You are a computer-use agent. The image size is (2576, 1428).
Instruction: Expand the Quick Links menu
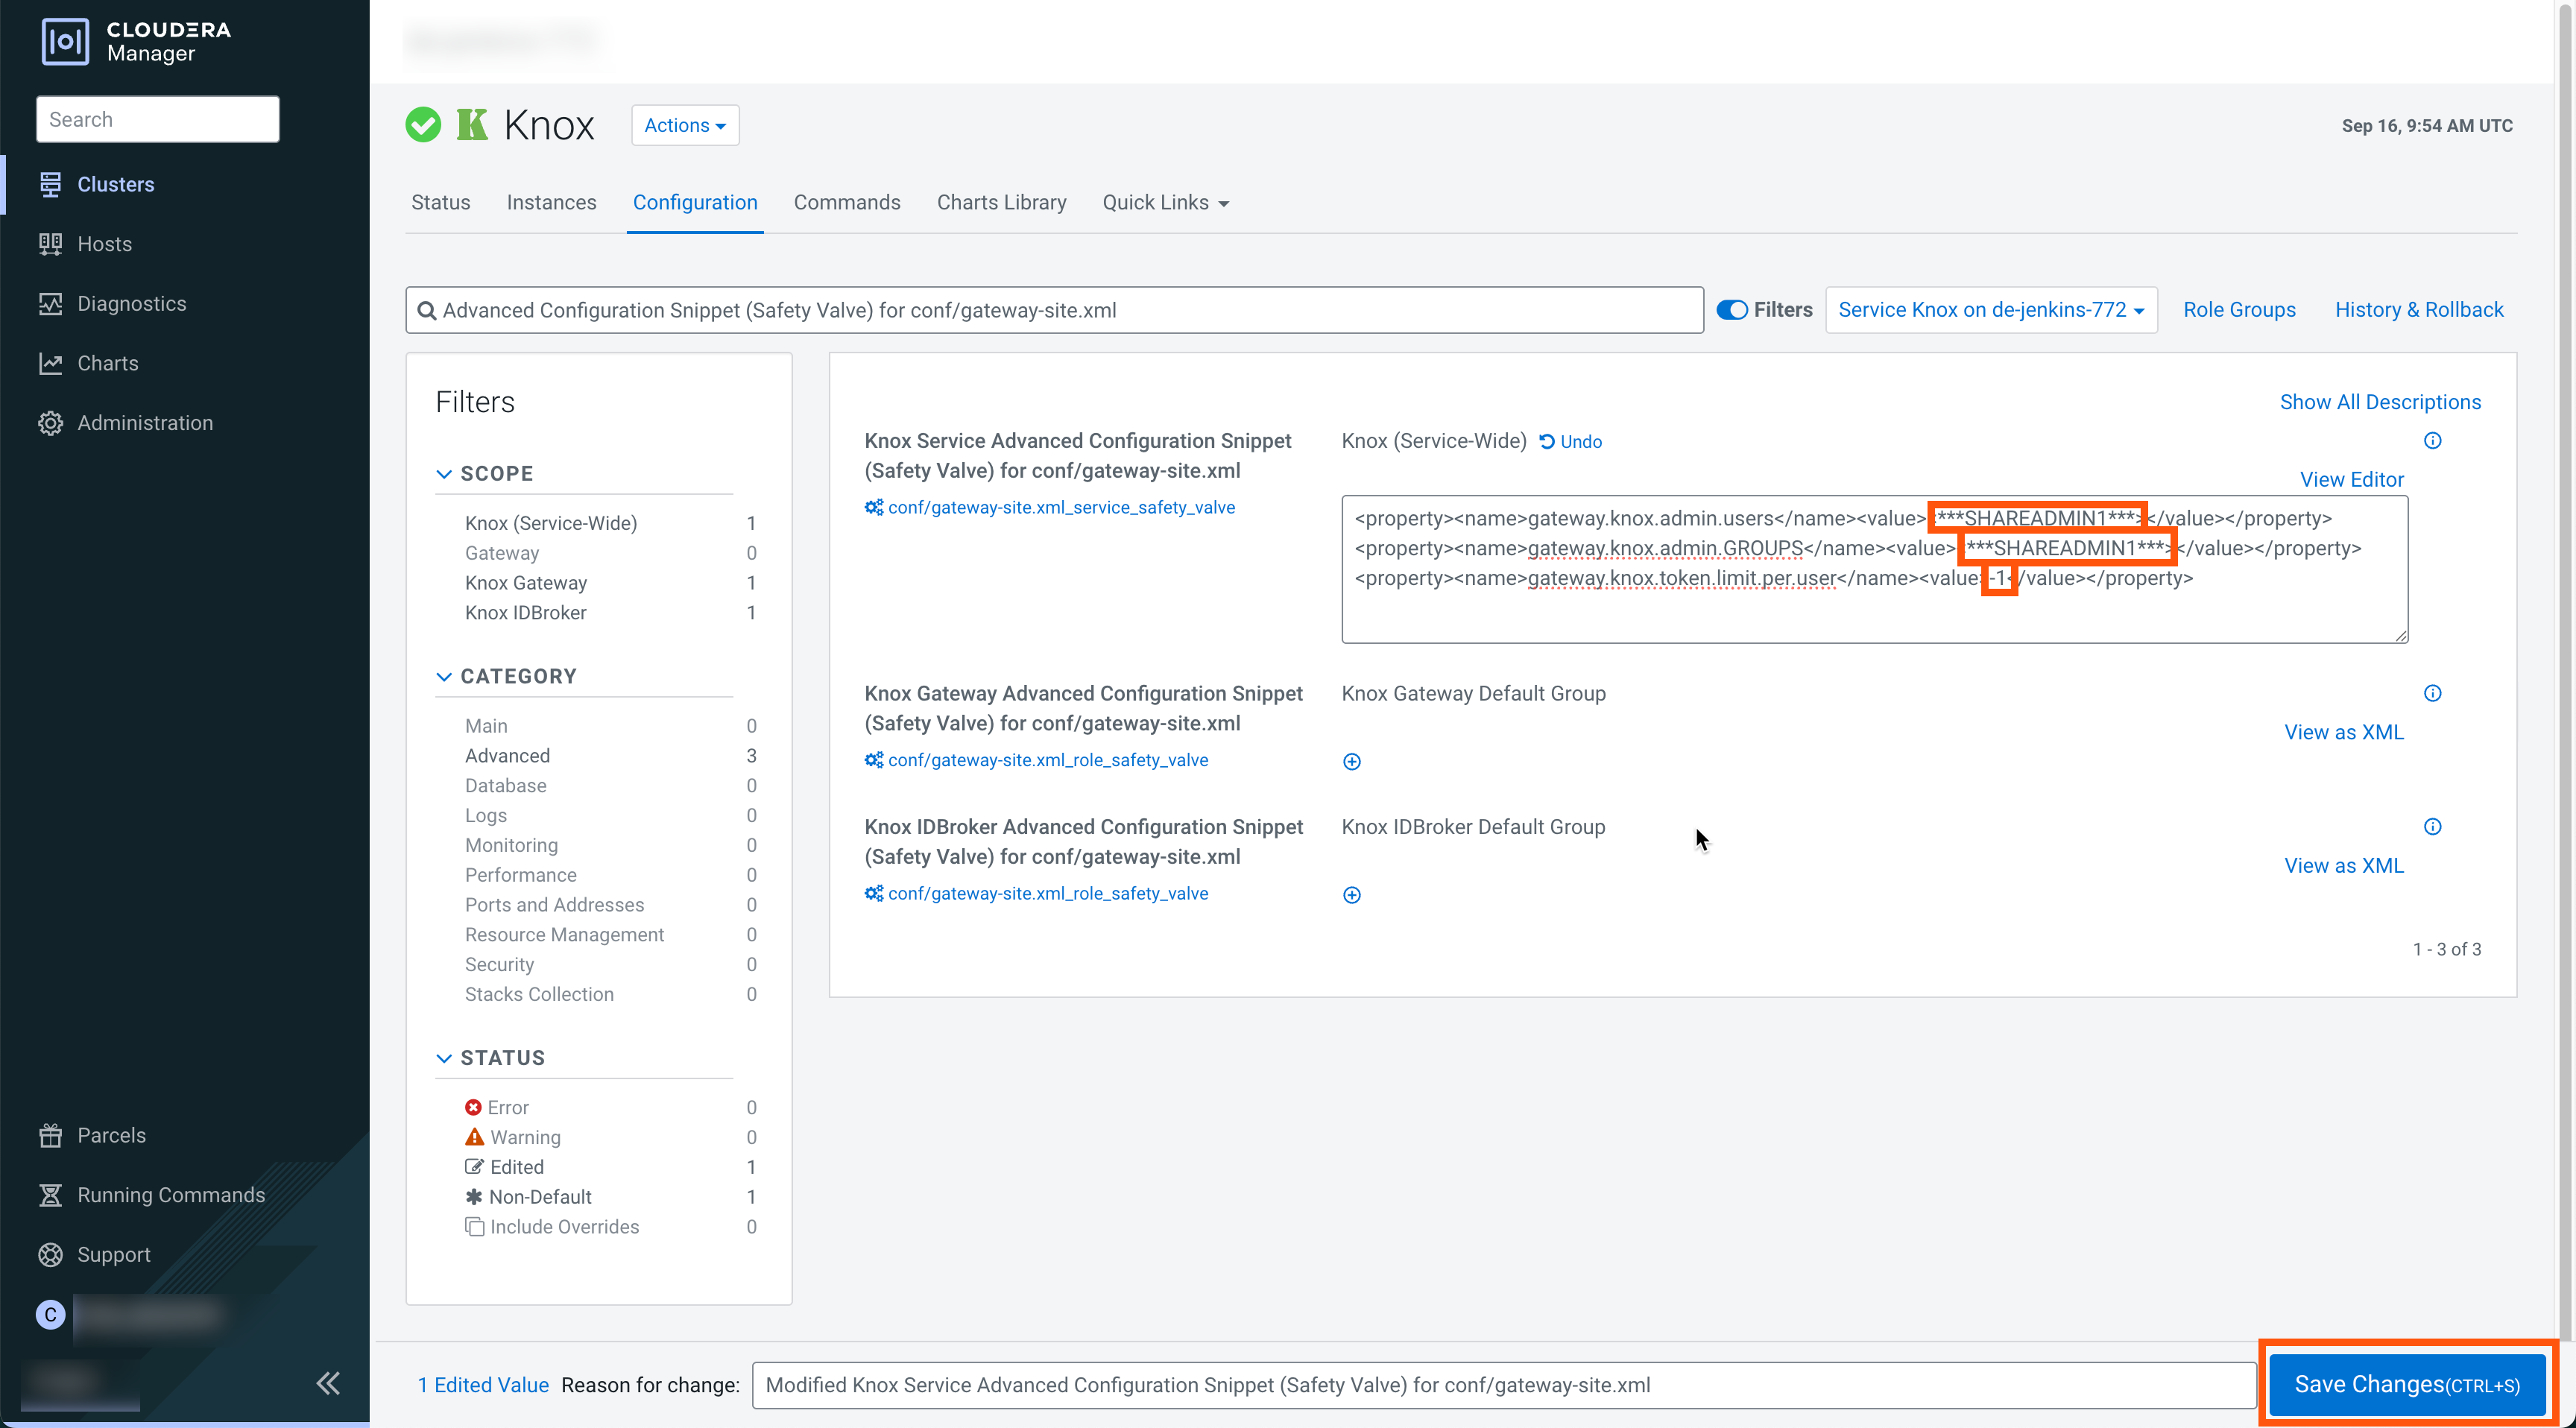pos(1165,203)
